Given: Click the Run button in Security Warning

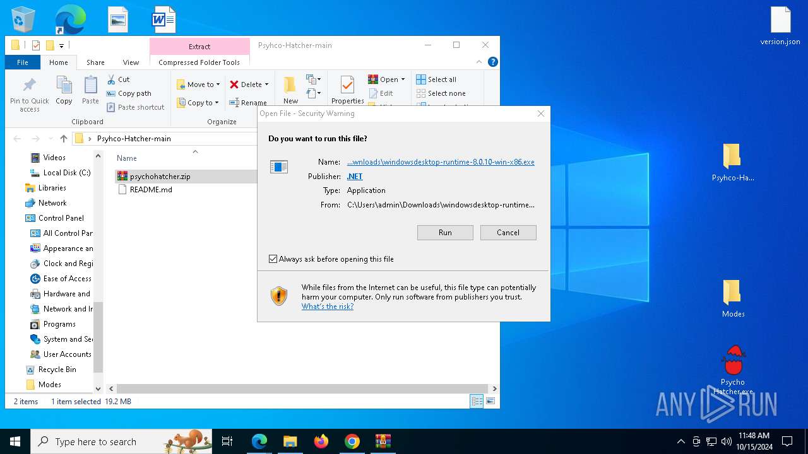Looking at the screenshot, I should point(445,233).
